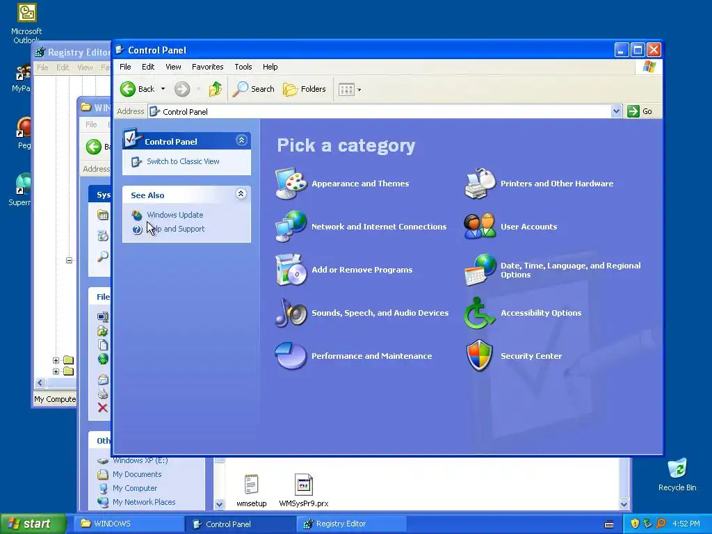This screenshot has width=712, height=534.
Task: Switch to WINDOWS taskbar button
Action: [129, 524]
